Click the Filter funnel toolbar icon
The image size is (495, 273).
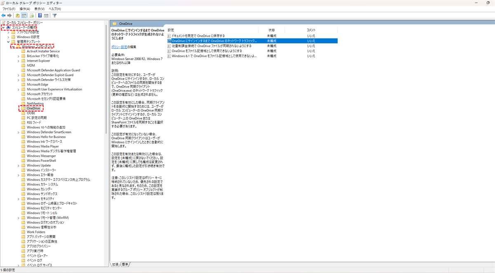click(54, 15)
